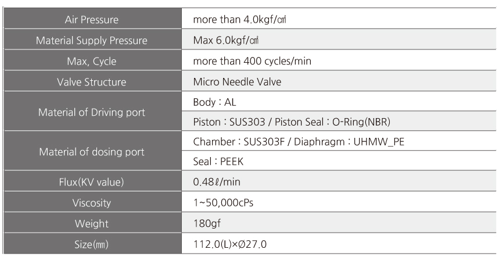This screenshot has height=260, width=499.
Task: Select the 'Body : AL' cell
Action: [x=339, y=101]
